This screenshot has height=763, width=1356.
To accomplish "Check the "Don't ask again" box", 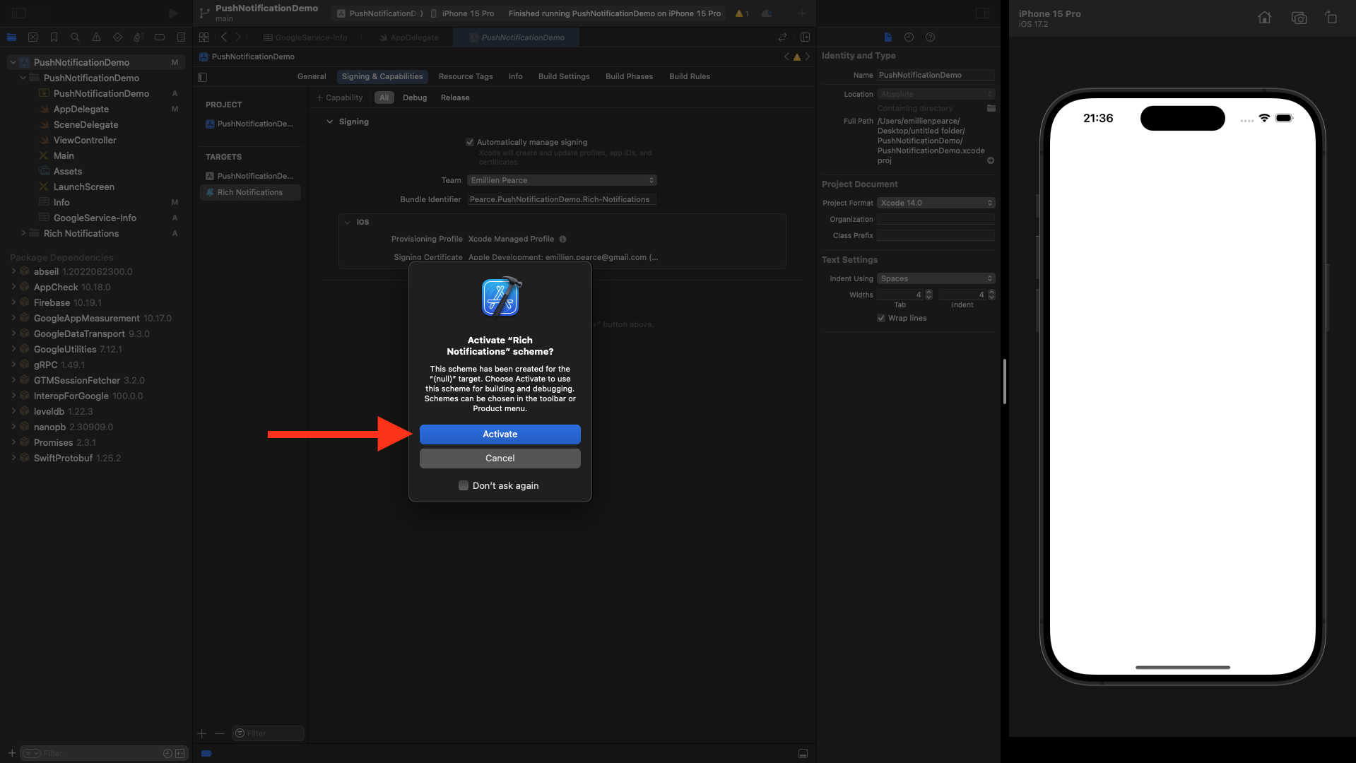I will [x=464, y=485].
